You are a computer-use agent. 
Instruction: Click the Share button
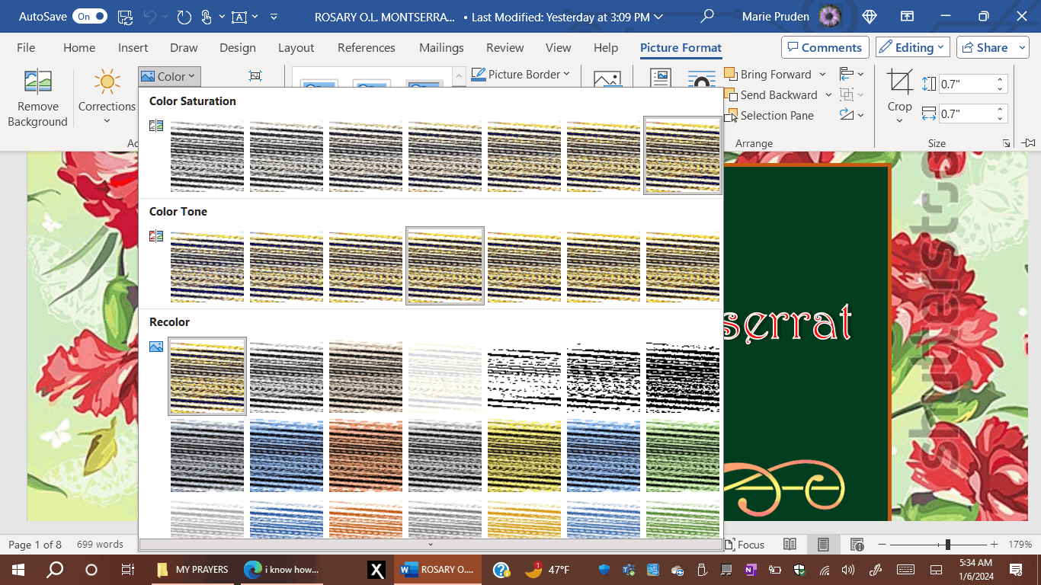[x=987, y=47]
